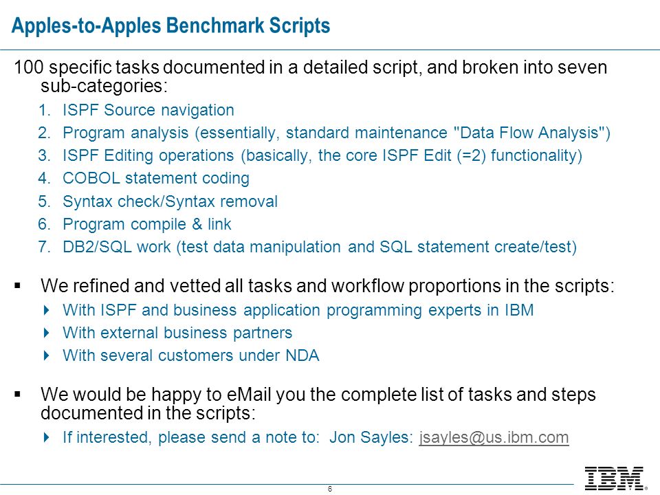Click the IBM logo in corner

615,478
